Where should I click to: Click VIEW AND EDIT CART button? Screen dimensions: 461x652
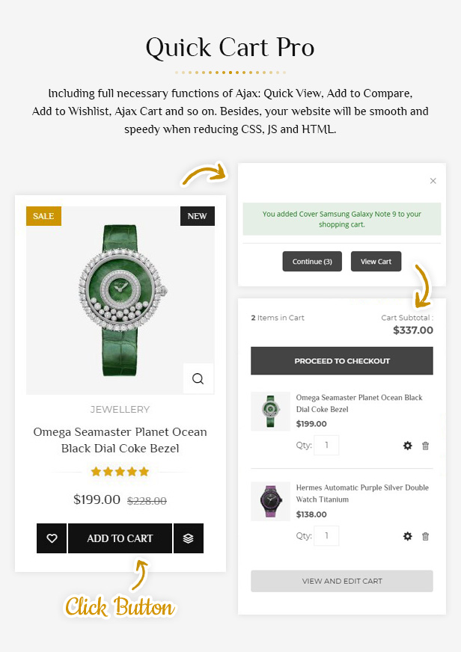click(342, 581)
